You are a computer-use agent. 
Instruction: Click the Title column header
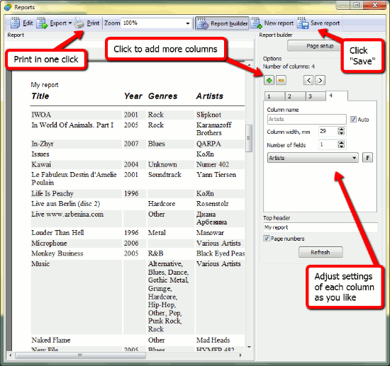(x=40, y=96)
